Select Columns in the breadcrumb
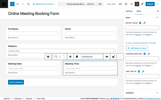The height and width of the screenshot is (100, 161). click(x=18, y=99)
